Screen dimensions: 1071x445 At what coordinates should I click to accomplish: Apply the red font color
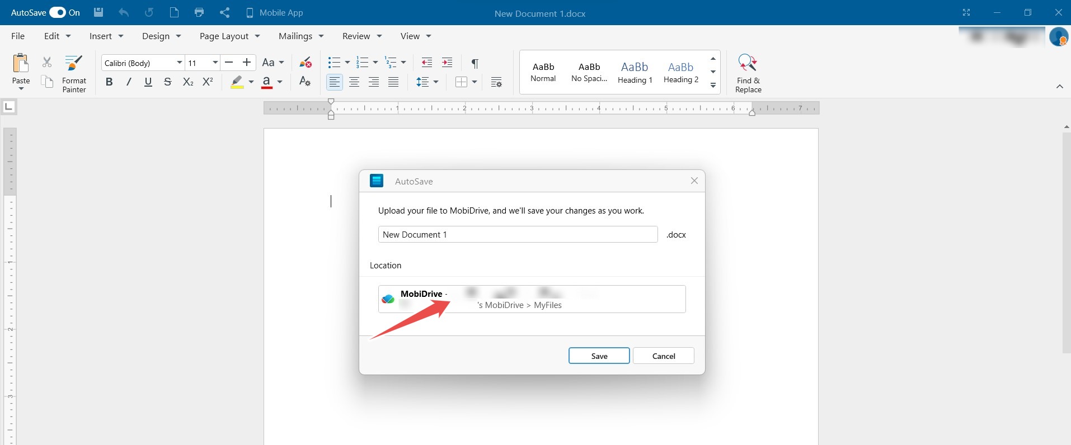[267, 82]
